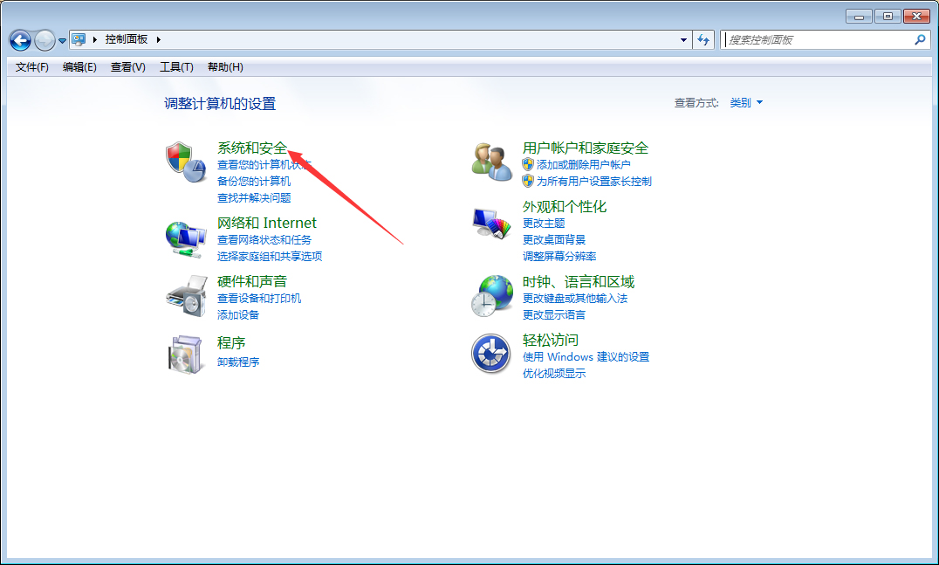Click the 用户帐户和家庭安全 users icon
939x565 pixels.
pos(490,161)
